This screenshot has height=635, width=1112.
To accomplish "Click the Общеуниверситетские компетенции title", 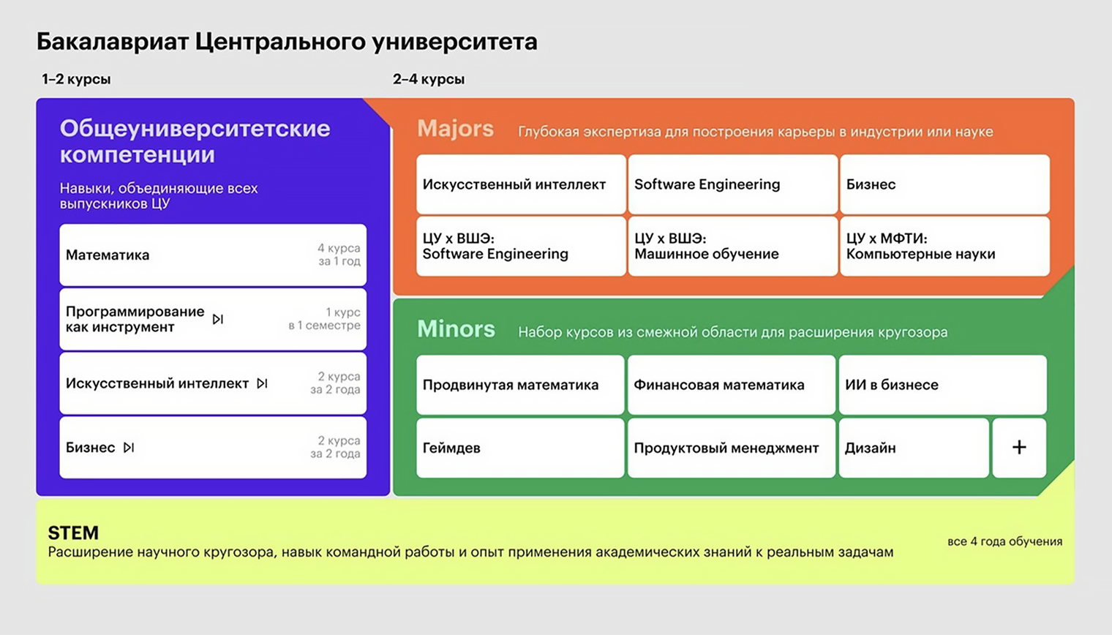I will point(195,141).
